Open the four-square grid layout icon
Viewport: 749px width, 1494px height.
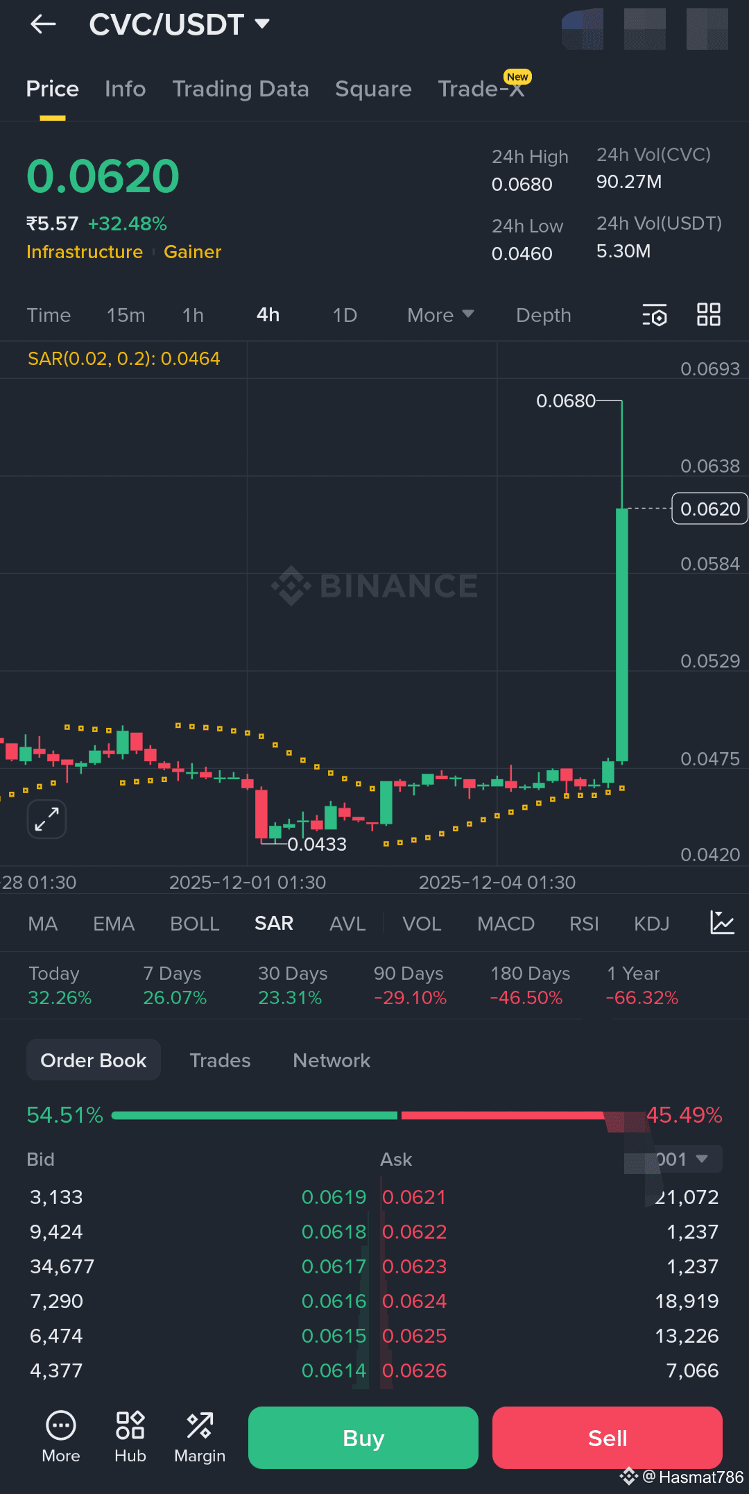point(709,314)
